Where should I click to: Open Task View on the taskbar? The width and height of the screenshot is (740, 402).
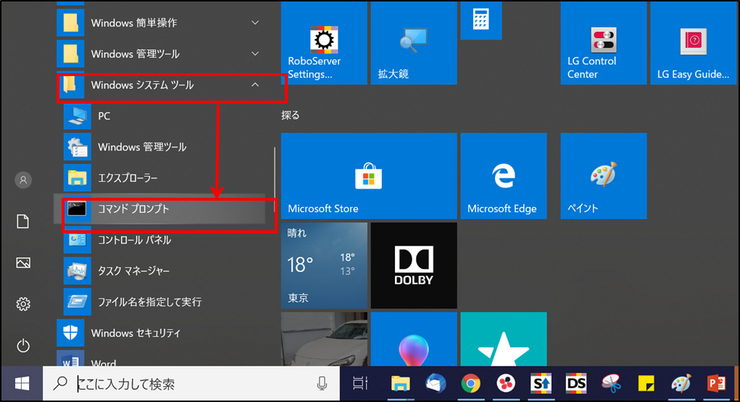coord(360,384)
